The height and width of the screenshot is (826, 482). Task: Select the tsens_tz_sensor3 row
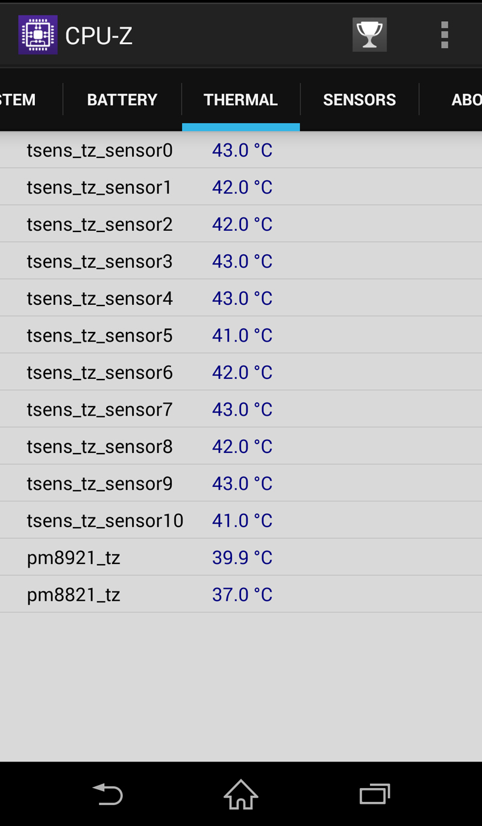point(241,261)
